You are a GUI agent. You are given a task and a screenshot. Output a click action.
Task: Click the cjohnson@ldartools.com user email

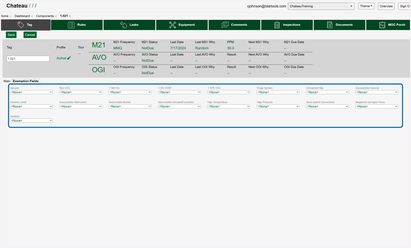(266, 6)
